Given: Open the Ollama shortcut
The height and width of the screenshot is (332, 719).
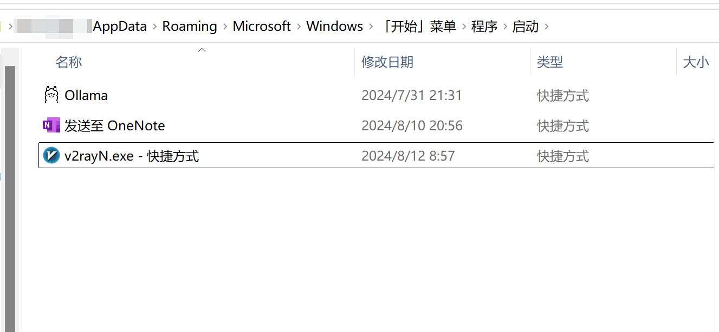Looking at the screenshot, I should [x=86, y=95].
